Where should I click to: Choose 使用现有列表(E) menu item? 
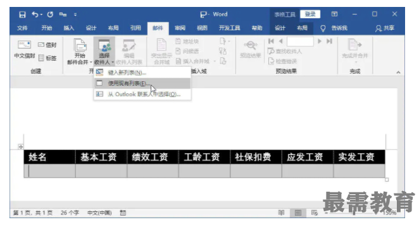(x=142, y=83)
